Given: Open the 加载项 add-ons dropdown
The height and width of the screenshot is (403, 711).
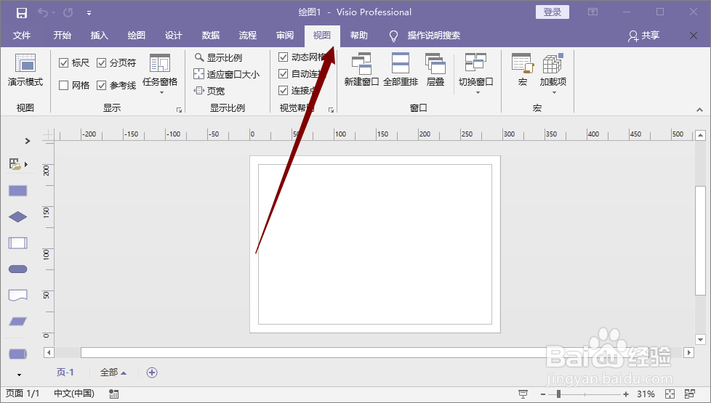Looking at the screenshot, I should 553,74.
